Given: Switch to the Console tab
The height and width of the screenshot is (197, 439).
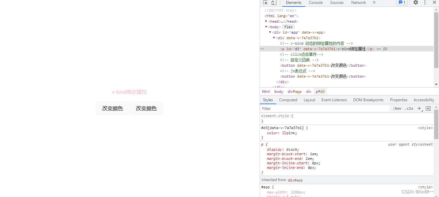Looking at the screenshot, I should coord(316,3).
